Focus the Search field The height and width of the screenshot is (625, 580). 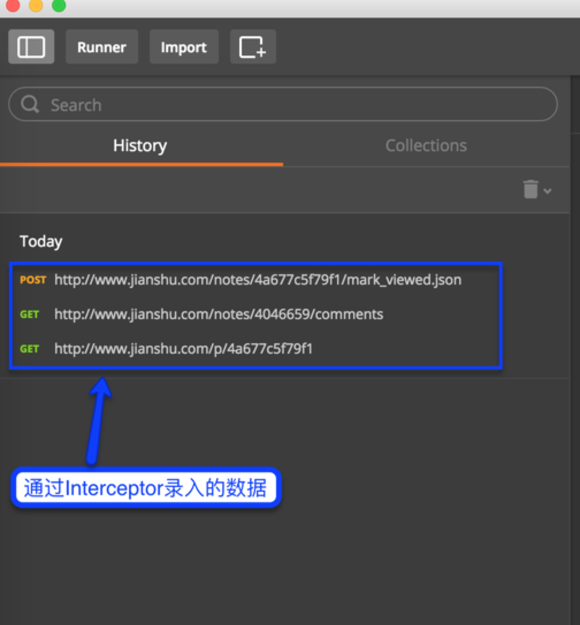(x=283, y=104)
